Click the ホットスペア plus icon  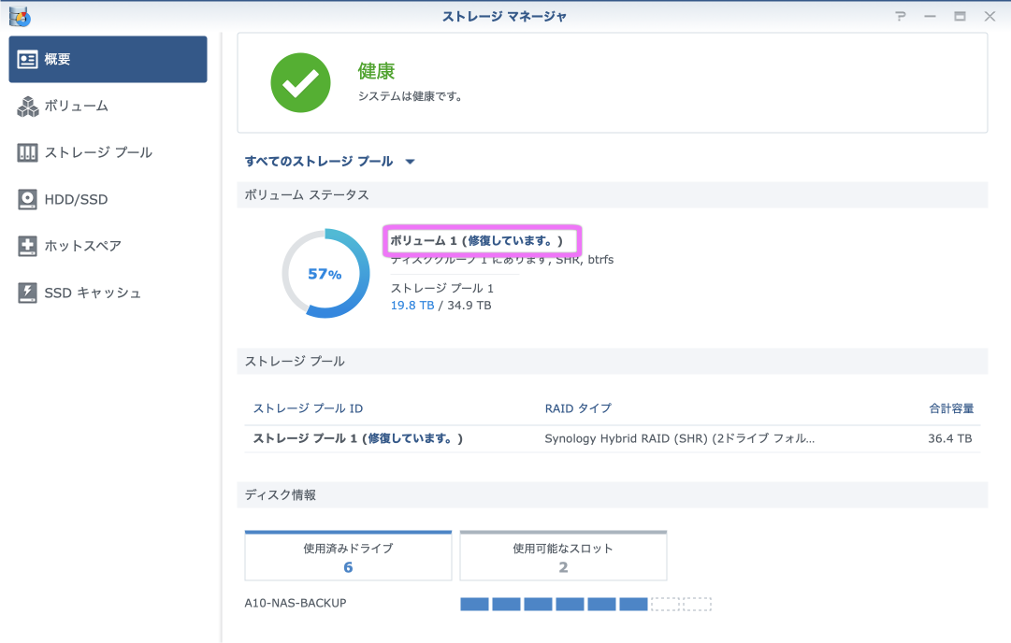[x=28, y=246]
